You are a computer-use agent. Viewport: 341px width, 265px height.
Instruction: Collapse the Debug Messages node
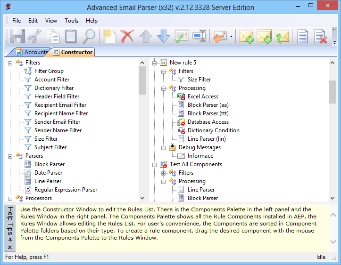[x=163, y=148]
